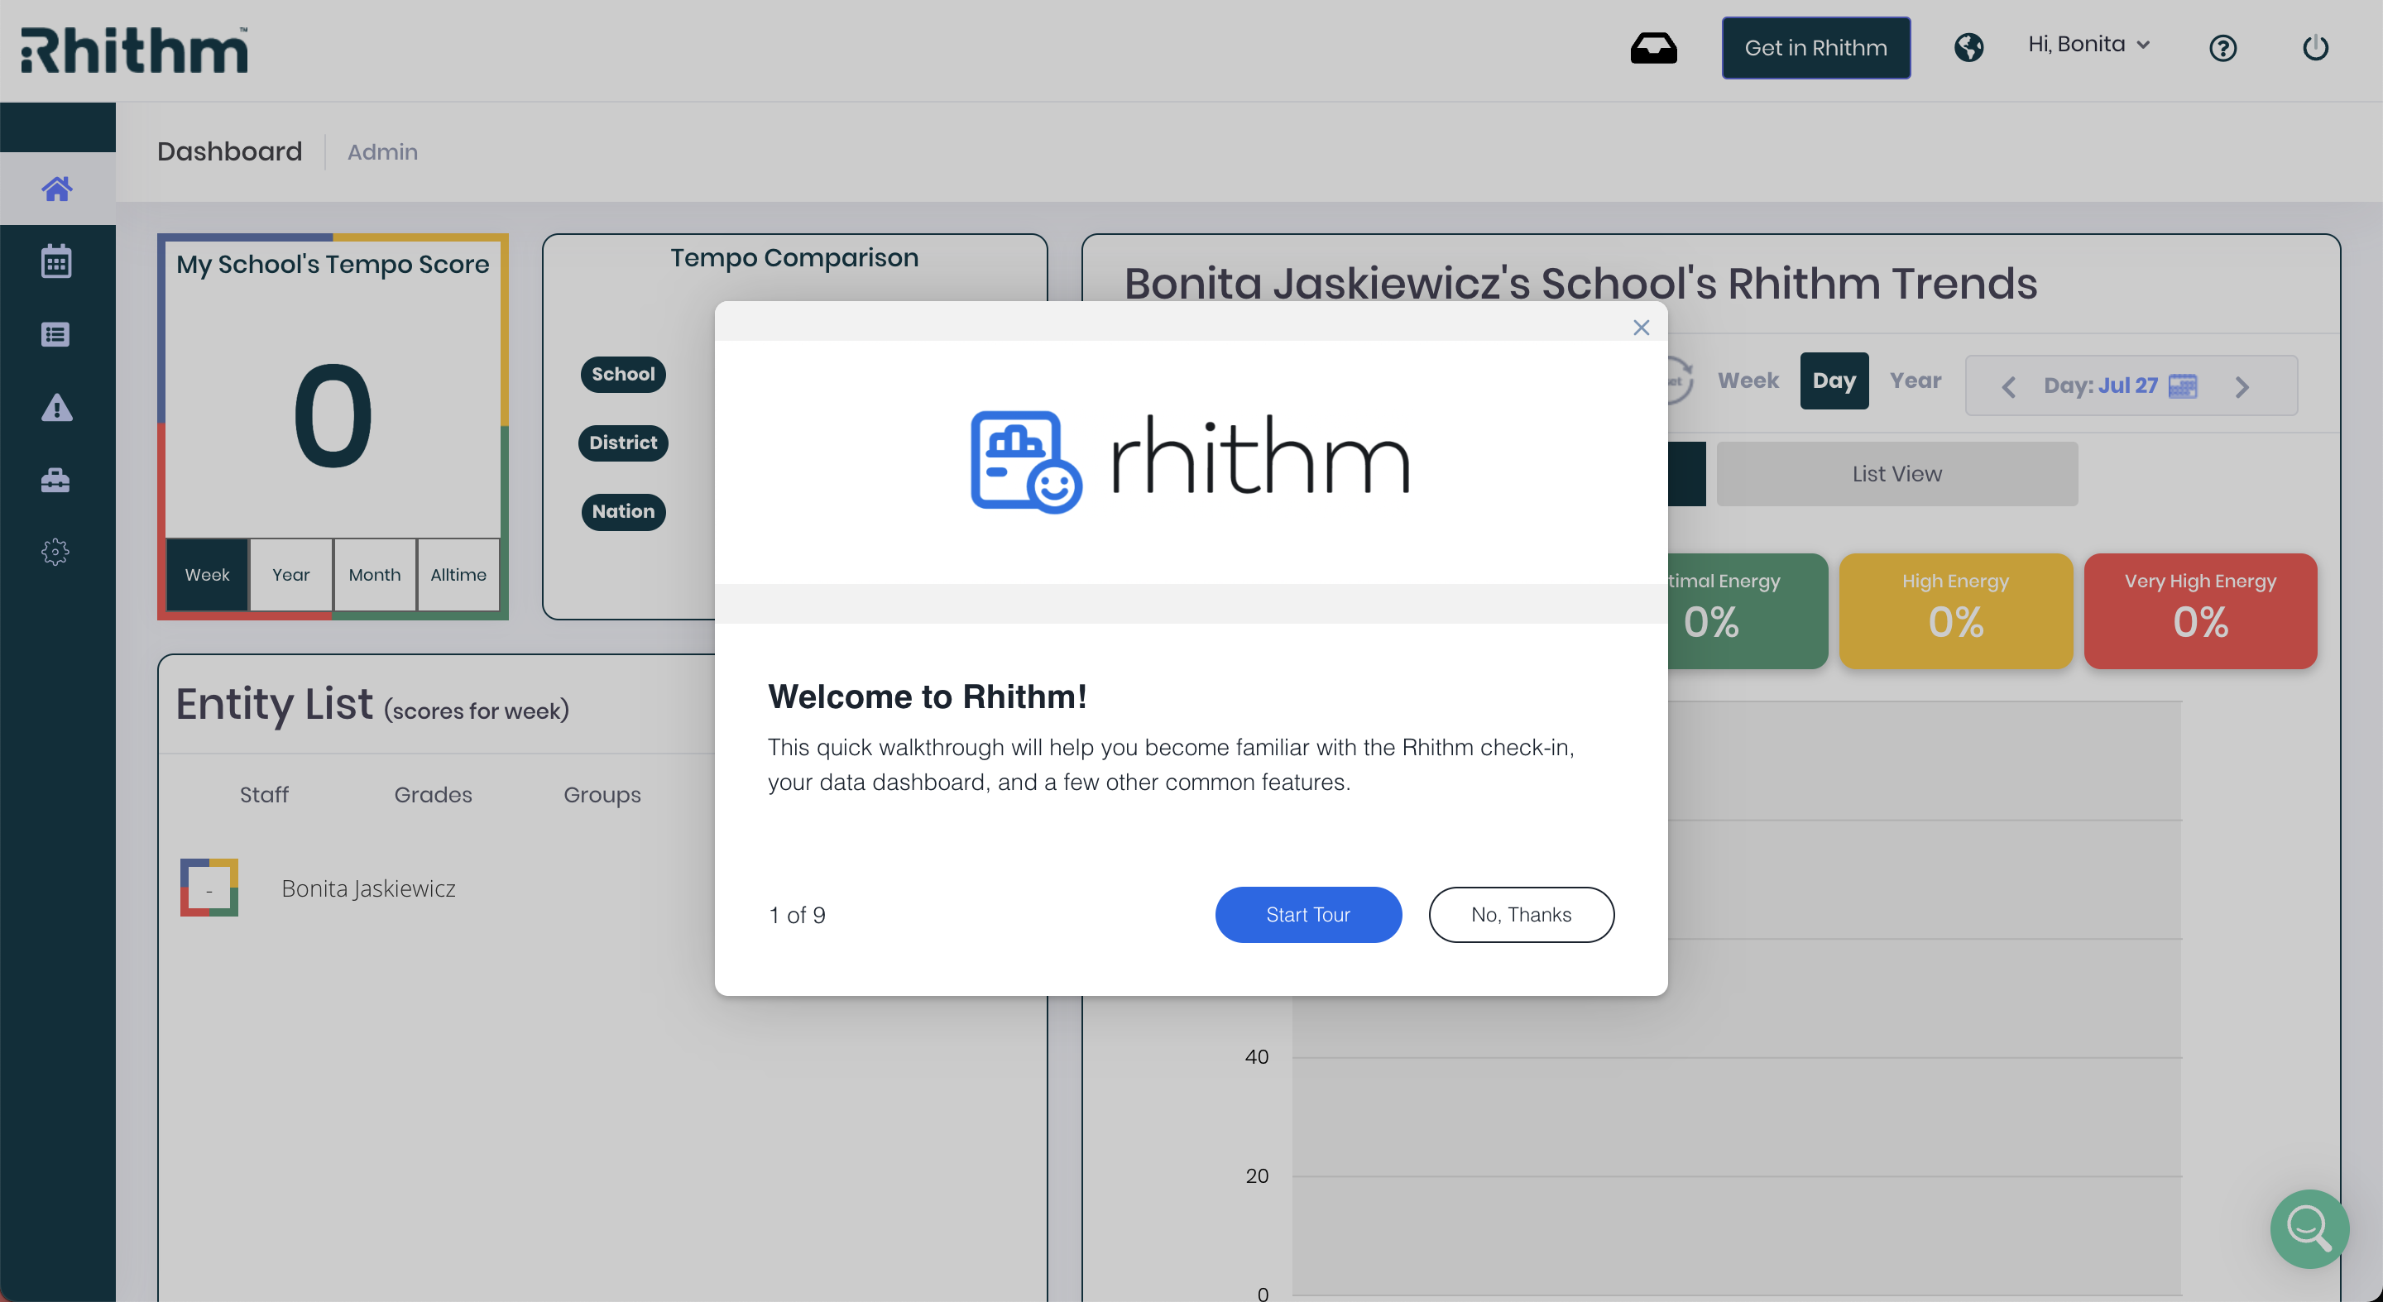Toggle the District comparison pill

[622, 443]
